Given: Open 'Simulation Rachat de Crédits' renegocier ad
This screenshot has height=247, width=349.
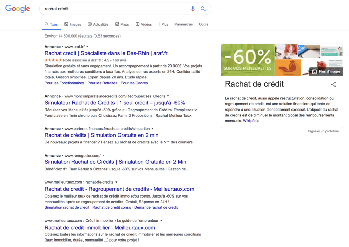Looking at the screenshot, I should (115, 162).
